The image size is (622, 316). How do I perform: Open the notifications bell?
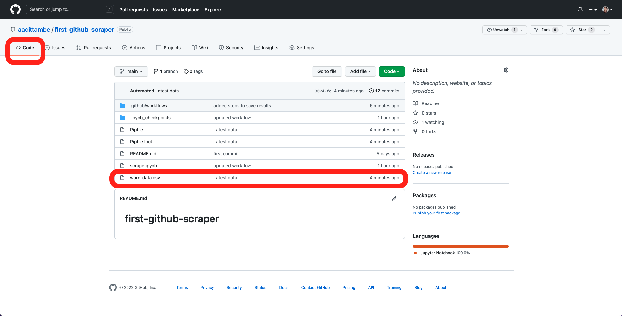tap(580, 10)
